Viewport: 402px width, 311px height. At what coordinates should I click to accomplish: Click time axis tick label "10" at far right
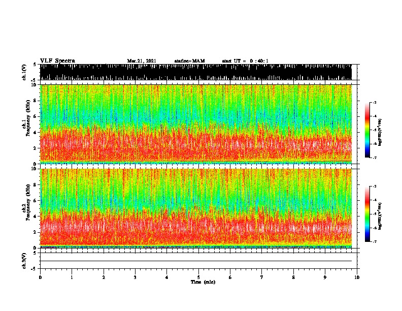357,277
